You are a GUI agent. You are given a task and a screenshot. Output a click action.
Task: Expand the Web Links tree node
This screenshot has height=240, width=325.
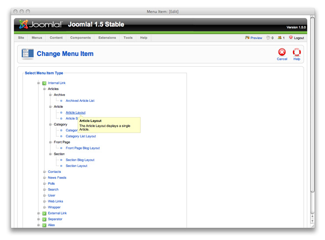point(44,201)
